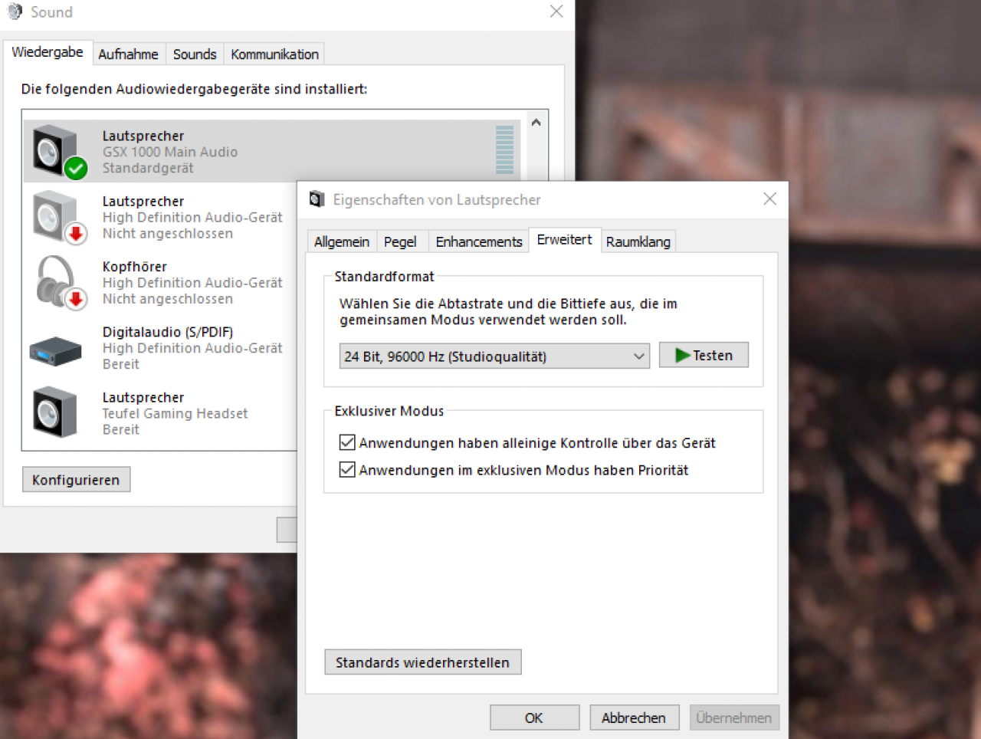Click the Abbrechen button
This screenshot has width=981, height=739.
pyautogui.click(x=634, y=718)
